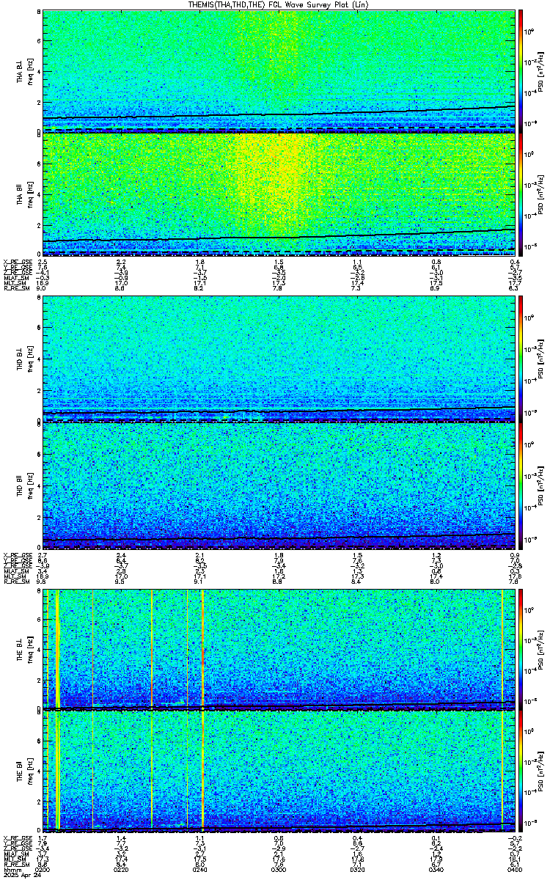Select the THE B⊥ axis label

pos(20,649)
